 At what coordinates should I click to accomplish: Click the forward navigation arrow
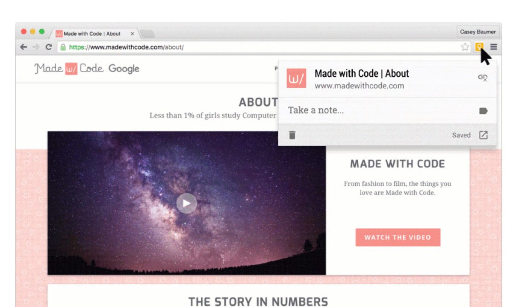click(36, 47)
